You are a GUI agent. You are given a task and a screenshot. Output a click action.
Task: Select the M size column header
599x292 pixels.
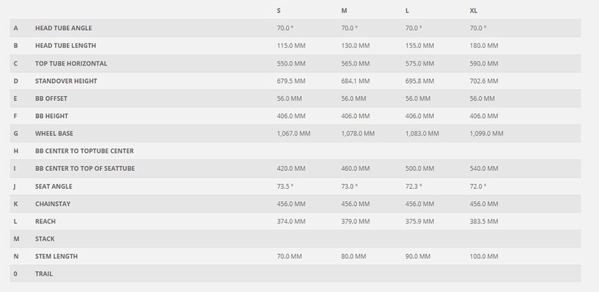[x=344, y=10]
